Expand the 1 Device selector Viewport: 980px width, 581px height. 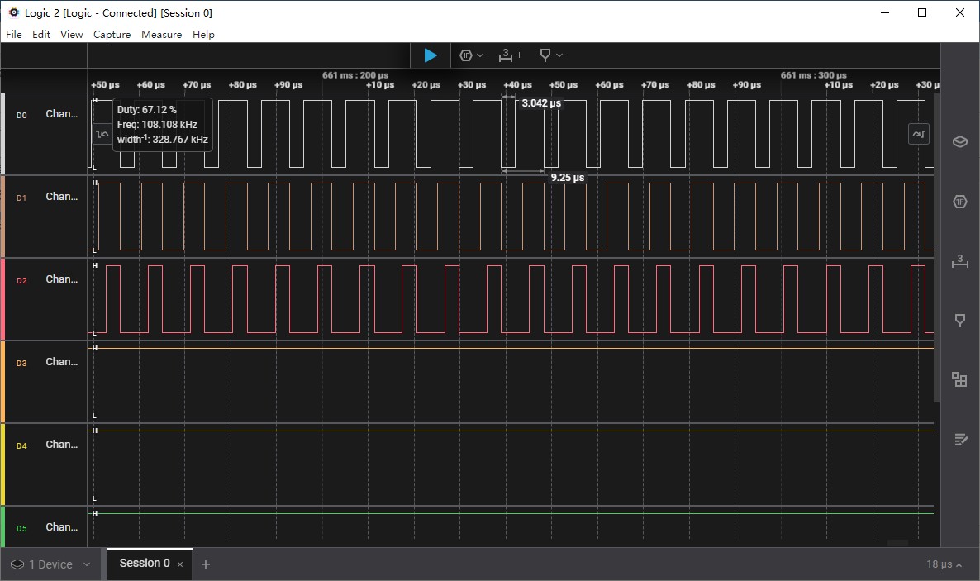point(50,564)
